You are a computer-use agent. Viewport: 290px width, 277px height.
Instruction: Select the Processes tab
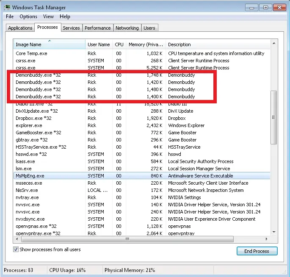tap(47, 27)
